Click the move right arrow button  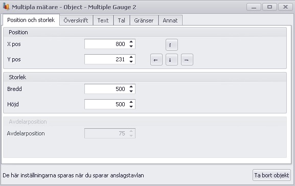[187, 60]
